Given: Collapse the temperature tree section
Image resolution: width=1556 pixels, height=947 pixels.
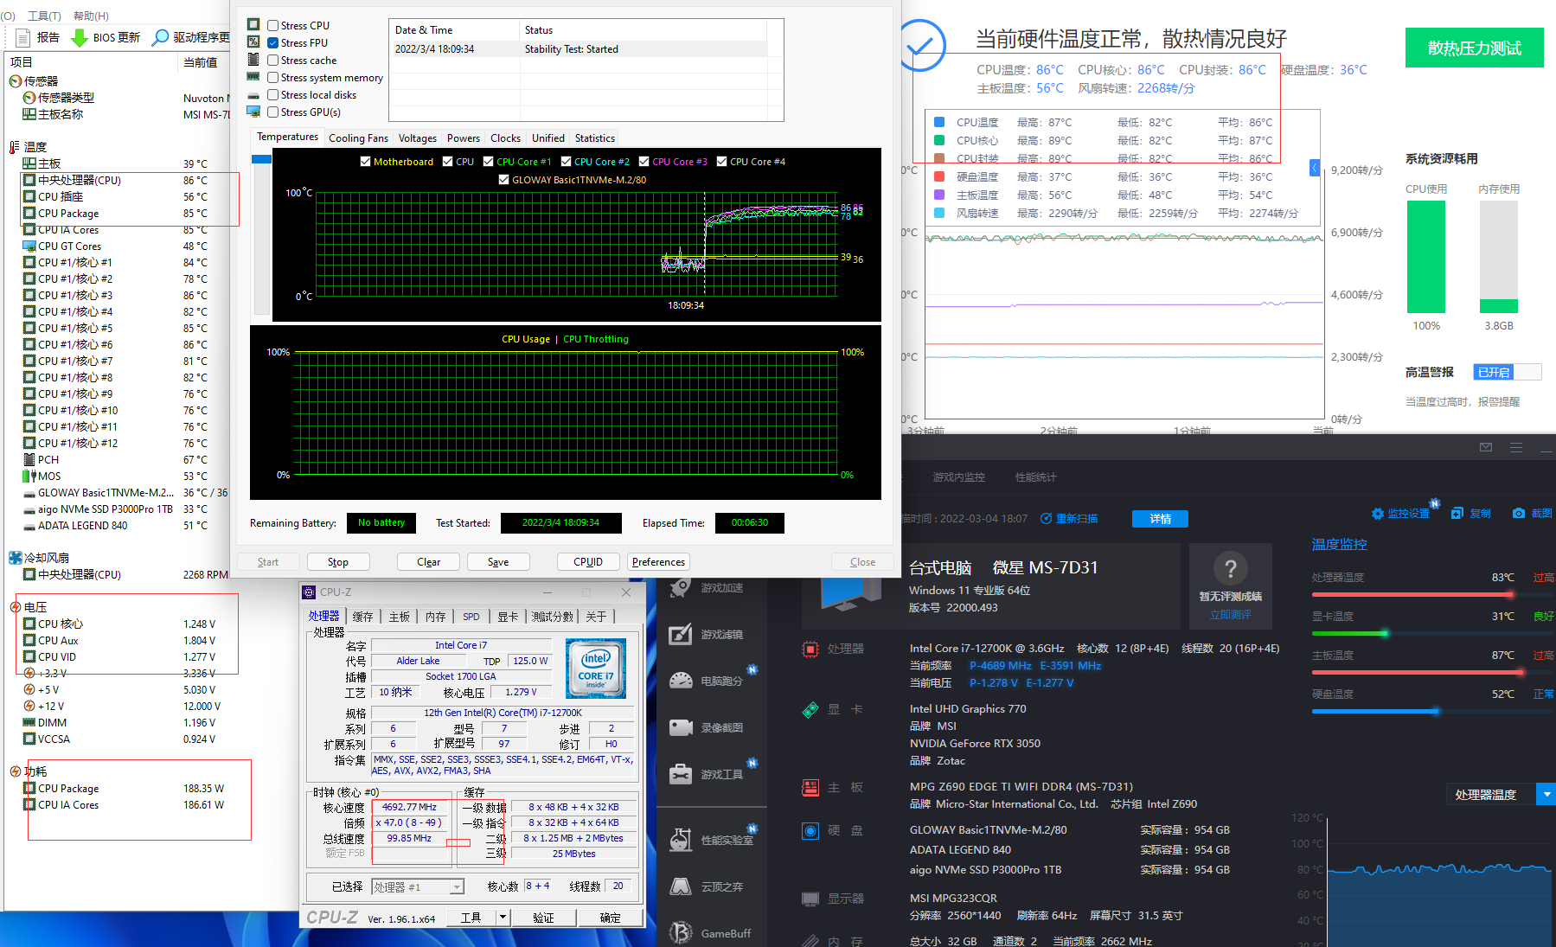Looking at the screenshot, I should pyautogui.click(x=15, y=147).
